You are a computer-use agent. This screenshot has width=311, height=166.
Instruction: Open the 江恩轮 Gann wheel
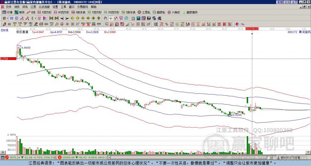click(x=144, y=12)
